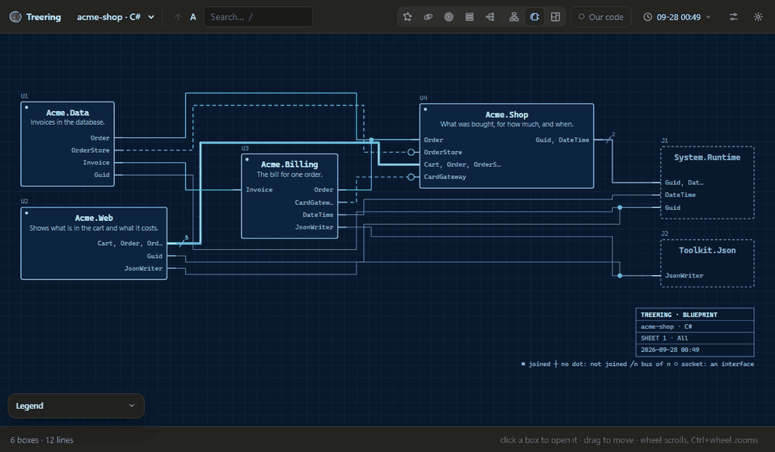
Task: Switch to the stacked layers view icon
Action: [470, 17]
